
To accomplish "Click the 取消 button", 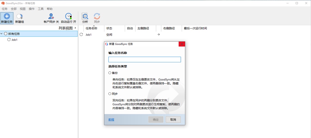I will [173, 120].
